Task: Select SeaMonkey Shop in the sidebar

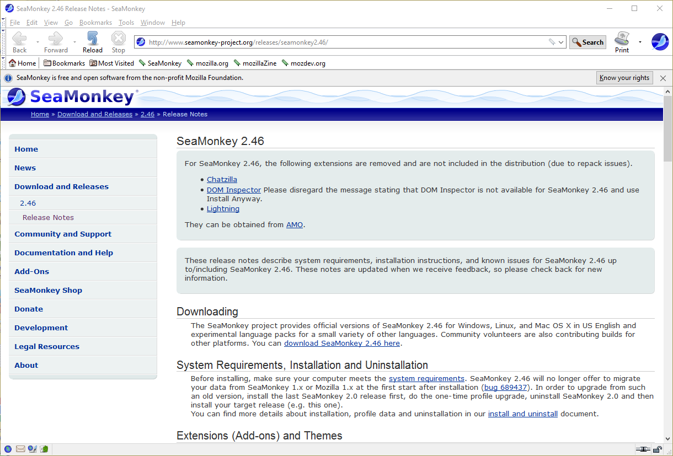Action: tap(83, 291)
